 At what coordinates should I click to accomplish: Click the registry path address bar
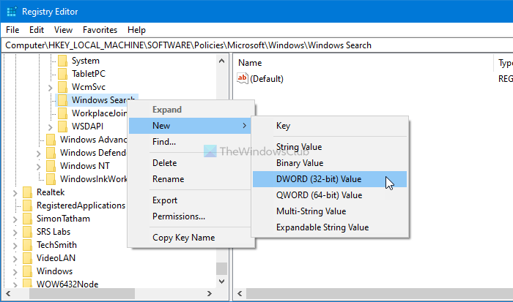point(256,45)
